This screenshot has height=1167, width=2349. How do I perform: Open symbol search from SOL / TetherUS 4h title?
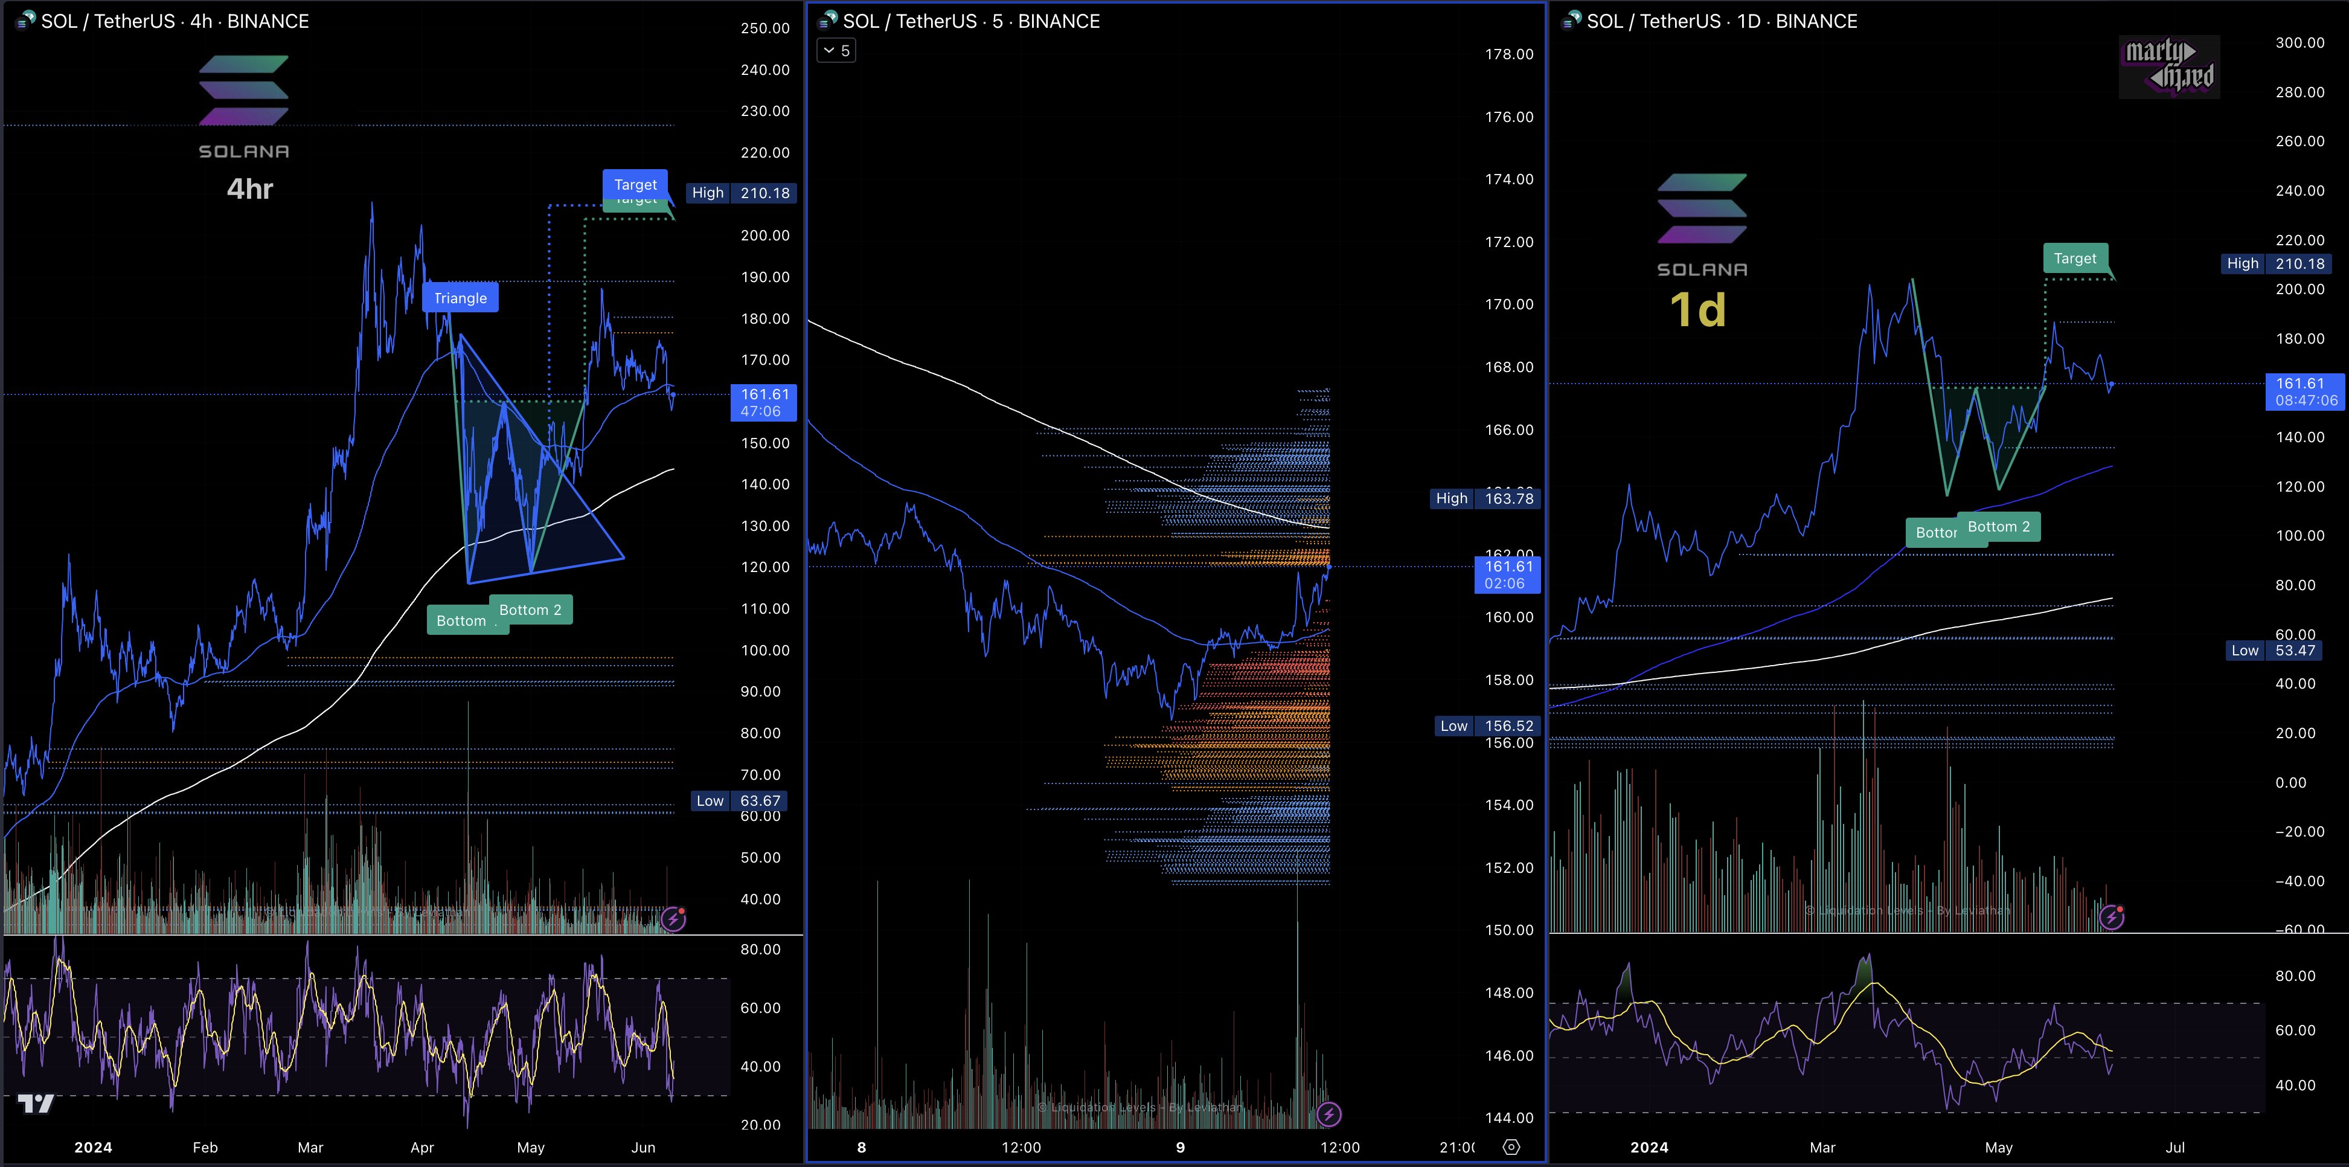[107, 21]
